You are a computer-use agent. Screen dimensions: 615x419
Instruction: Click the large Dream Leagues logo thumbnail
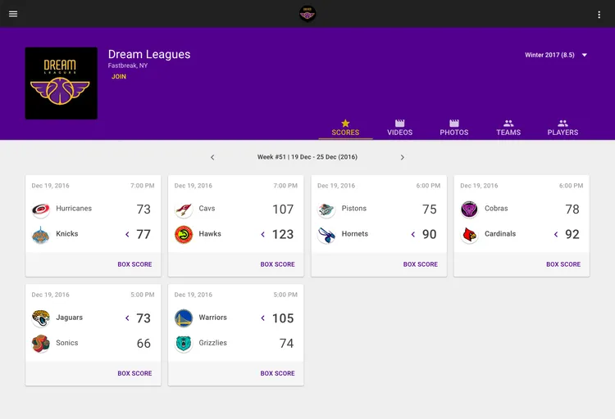pyautogui.click(x=61, y=83)
